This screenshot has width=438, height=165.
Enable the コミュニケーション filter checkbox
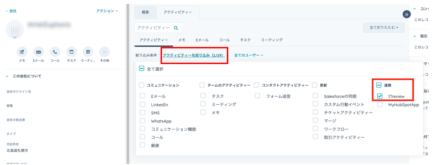(142, 85)
